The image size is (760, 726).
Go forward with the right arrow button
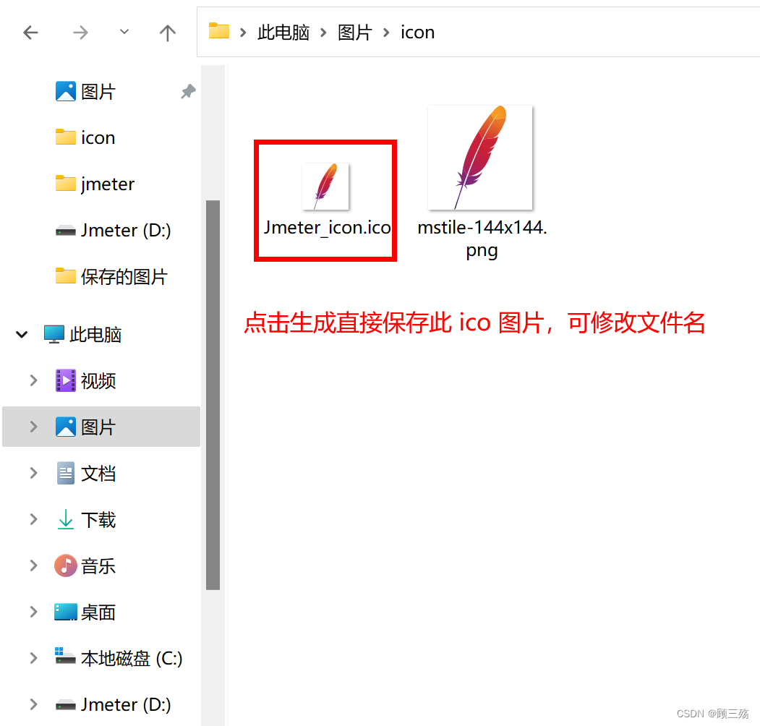click(80, 33)
